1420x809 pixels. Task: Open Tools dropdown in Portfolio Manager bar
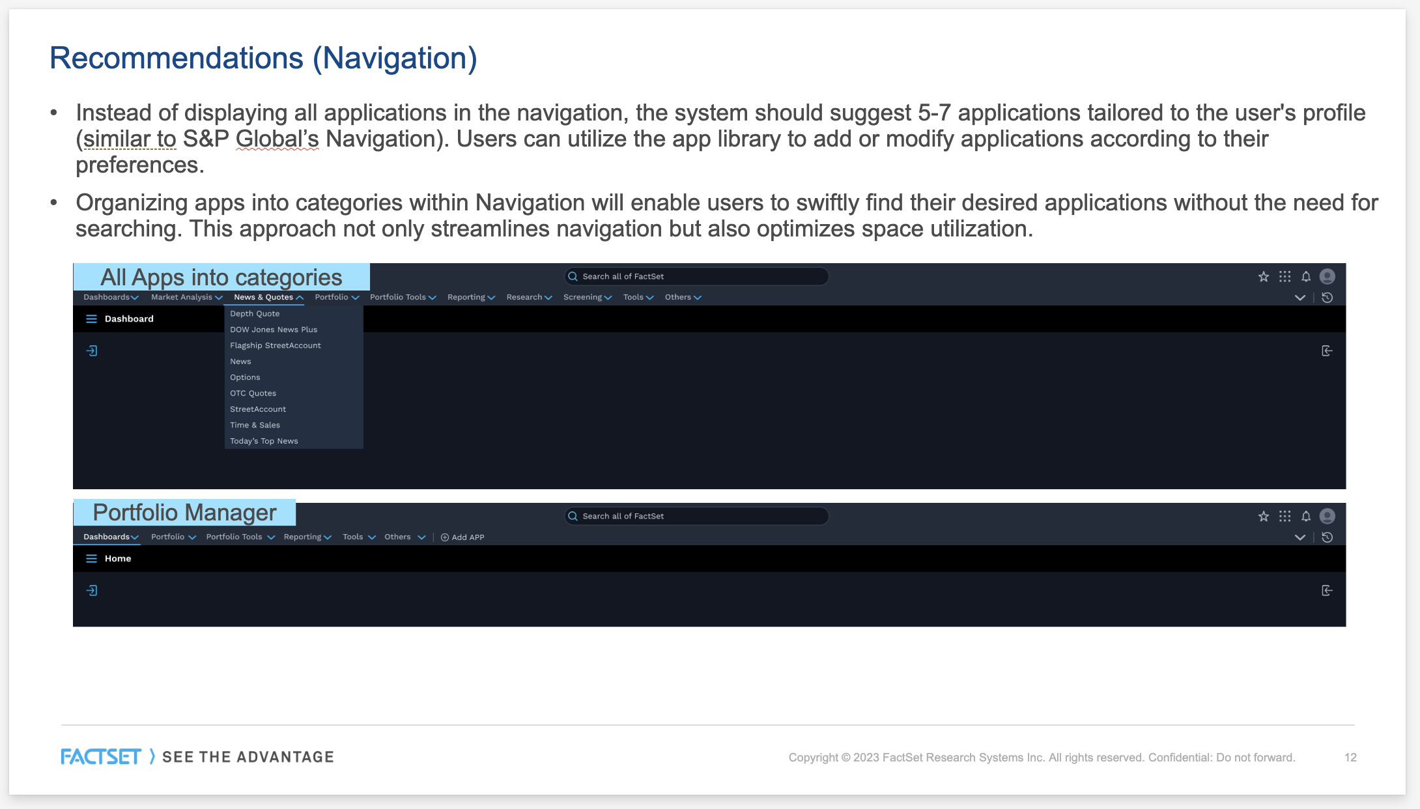359,537
